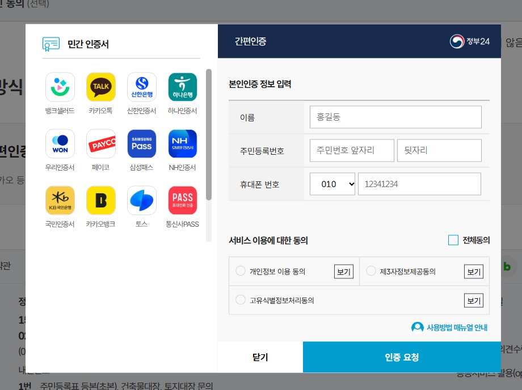View 개인정보 이용 동의 terms via 보기

pyautogui.click(x=344, y=272)
